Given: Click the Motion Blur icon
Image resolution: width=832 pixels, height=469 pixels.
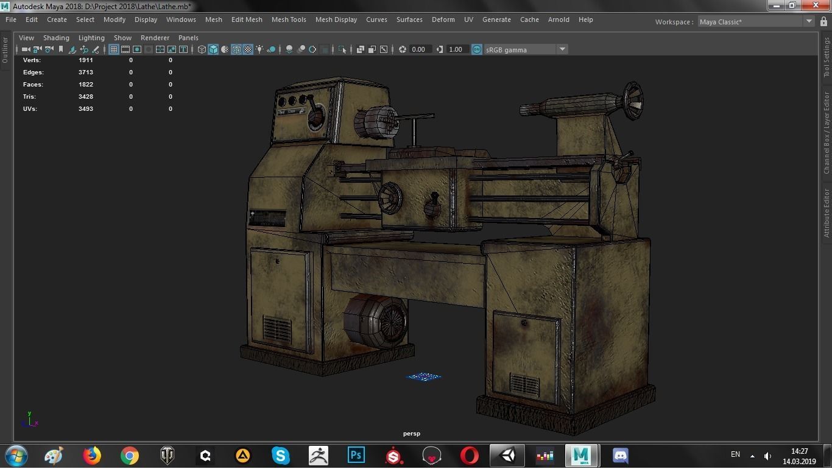Looking at the screenshot, I should coord(301,49).
